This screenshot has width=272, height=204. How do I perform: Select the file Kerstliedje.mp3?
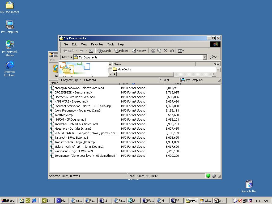tap(64, 115)
